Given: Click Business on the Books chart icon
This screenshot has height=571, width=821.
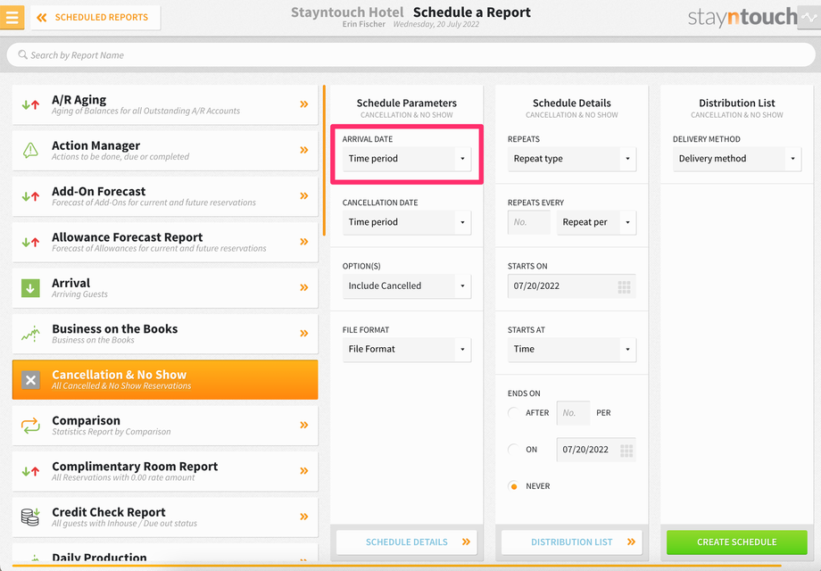Looking at the screenshot, I should pyautogui.click(x=31, y=334).
